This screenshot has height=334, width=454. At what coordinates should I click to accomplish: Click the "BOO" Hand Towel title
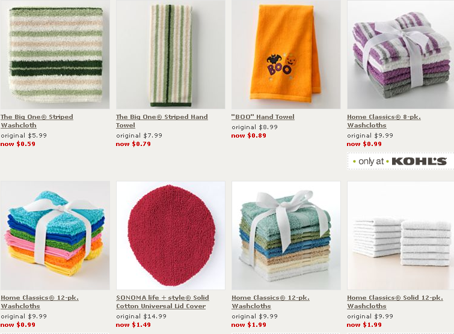pyautogui.click(x=263, y=117)
